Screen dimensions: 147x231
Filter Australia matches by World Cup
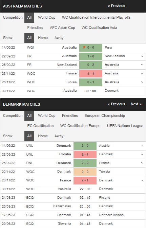47,17
